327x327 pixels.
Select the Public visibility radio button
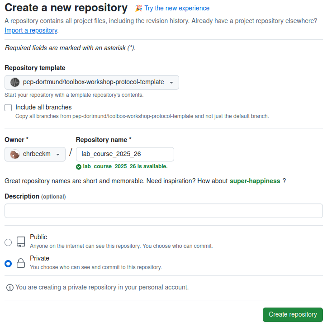click(x=8, y=242)
